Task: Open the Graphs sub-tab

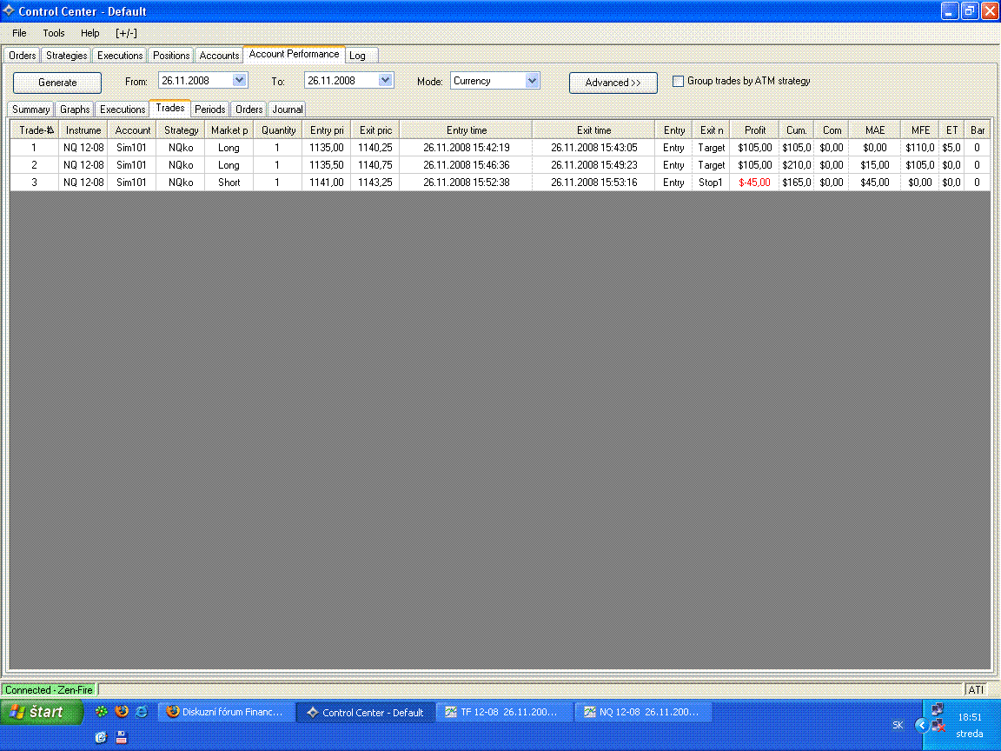Action: 75,110
